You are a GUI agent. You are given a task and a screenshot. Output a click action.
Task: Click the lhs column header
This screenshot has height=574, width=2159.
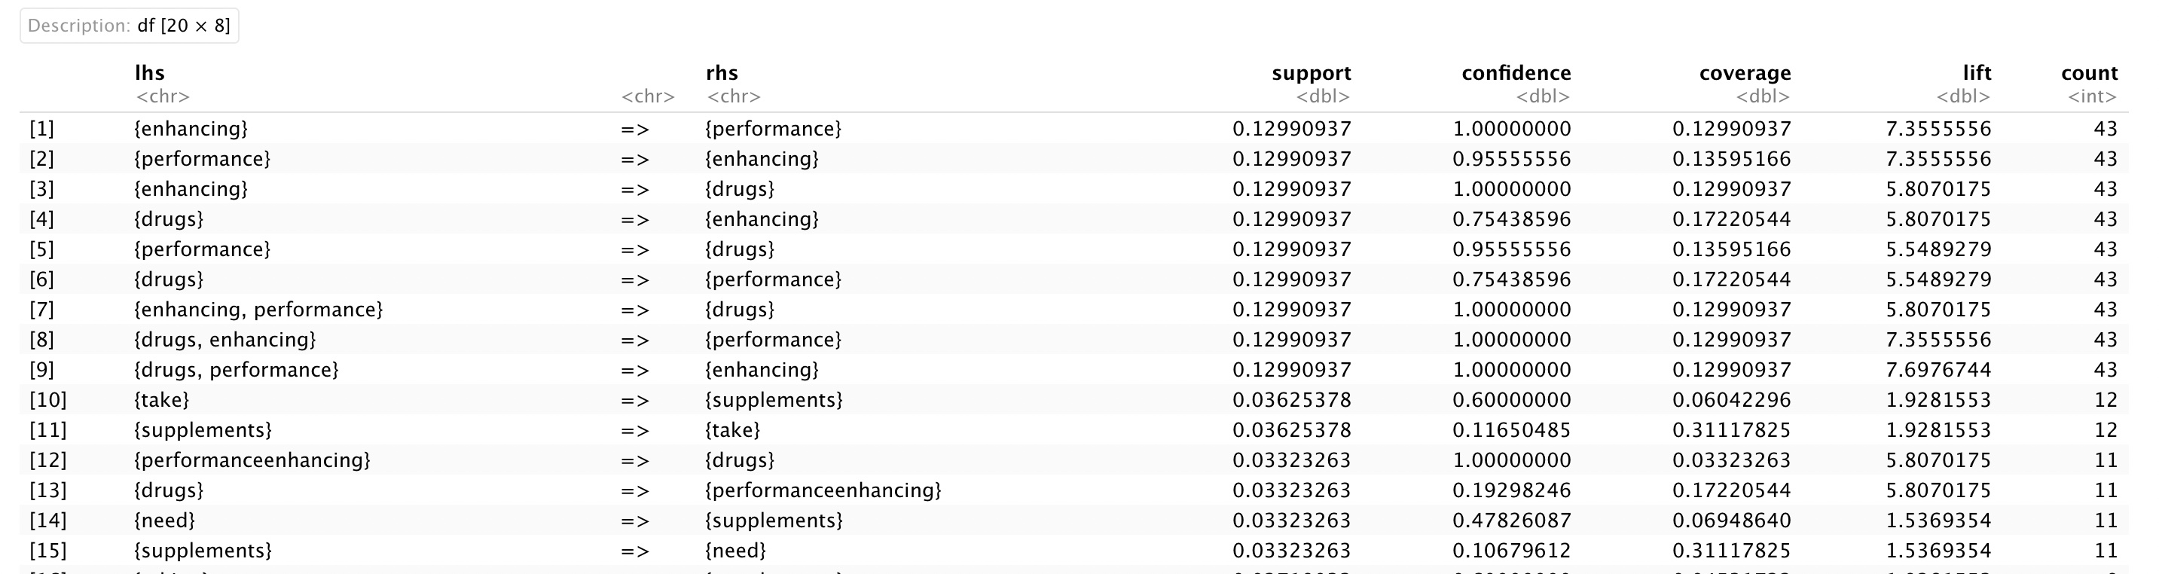(x=150, y=74)
